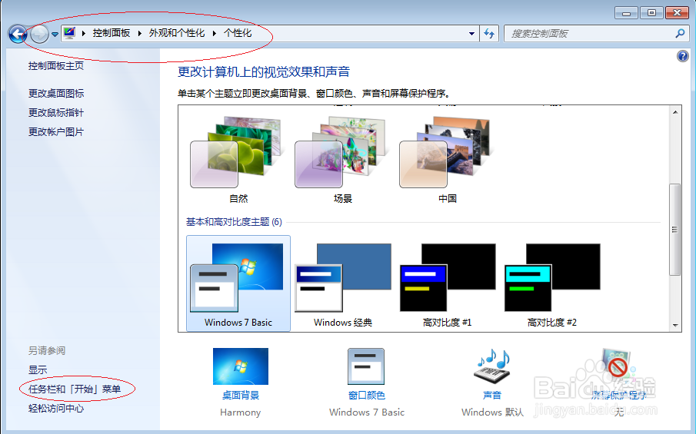Screen dimensions: 696x434
Task: Select 控制面板 breadcrumb segment
Action: [x=112, y=33]
